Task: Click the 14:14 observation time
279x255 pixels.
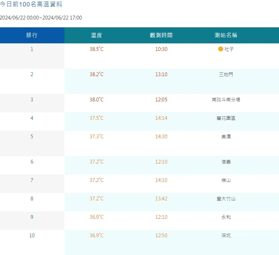Action: 161,118
